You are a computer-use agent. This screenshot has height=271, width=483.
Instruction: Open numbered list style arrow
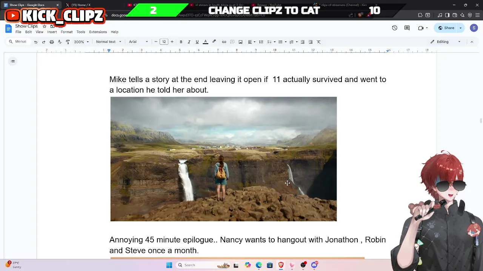click(x=297, y=42)
